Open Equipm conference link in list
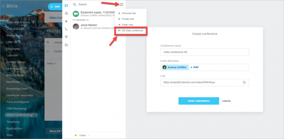284x139 pixels. click(58, 51)
